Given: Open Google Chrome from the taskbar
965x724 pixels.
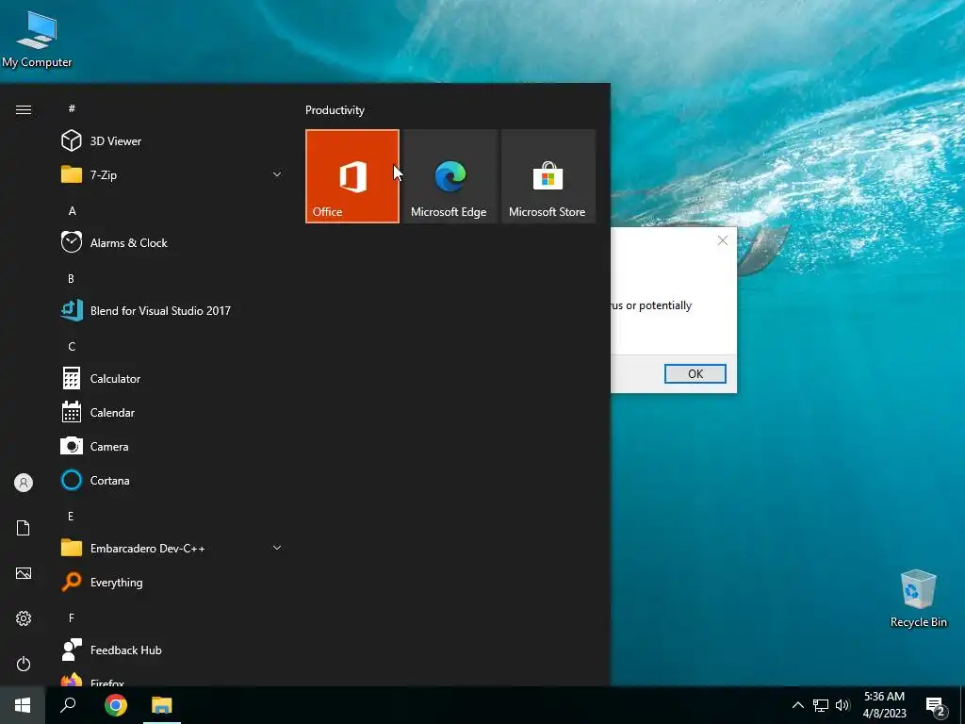Looking at the screenshot, I should point(116,705).
